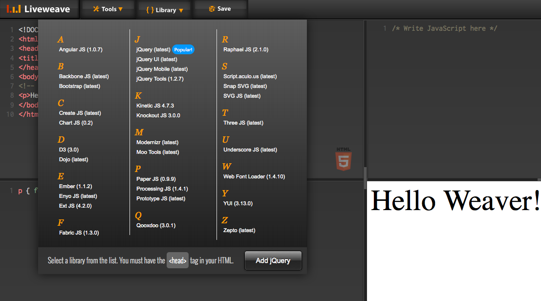The height and width of the screenshot is (301, 541).
Task: Select jQuery (latest) library
Action: (153, 49)
